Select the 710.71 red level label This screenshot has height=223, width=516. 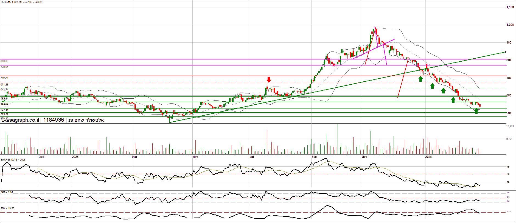(x=4, y=78)
